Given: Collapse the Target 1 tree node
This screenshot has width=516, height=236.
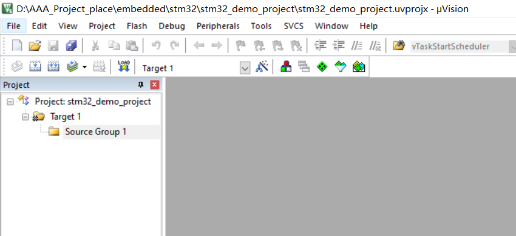Looking at the screenshot, I should coord(25,117).
